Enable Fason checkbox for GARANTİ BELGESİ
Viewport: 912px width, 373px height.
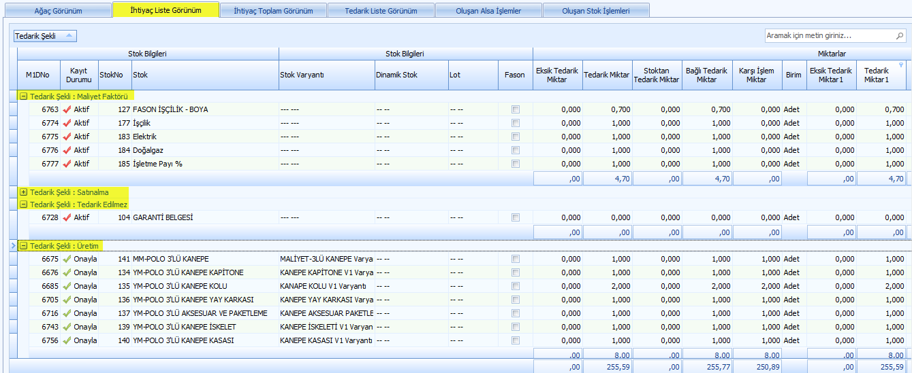coord(516,217)
